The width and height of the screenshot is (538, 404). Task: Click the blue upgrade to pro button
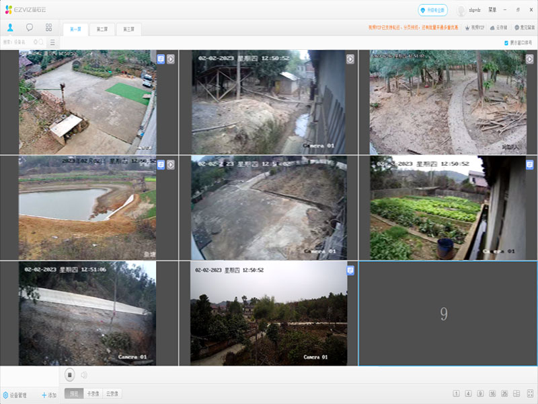[x=432, y=10]
